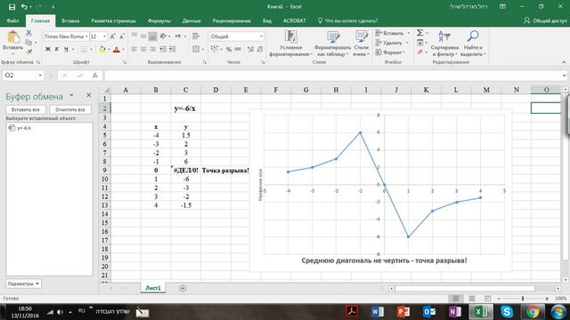570x320 pixels.
Task: Open the Формулы ribbon tab
Action: [159, 20]
